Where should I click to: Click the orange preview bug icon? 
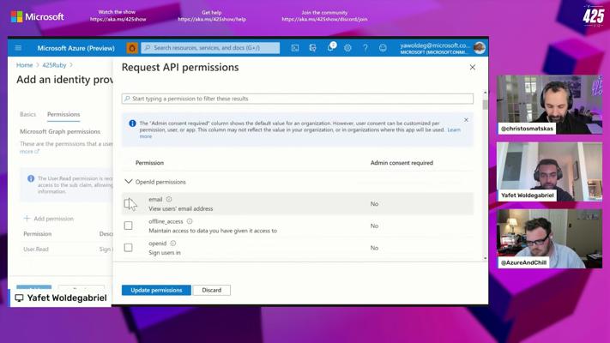click(x=132, y=48)
